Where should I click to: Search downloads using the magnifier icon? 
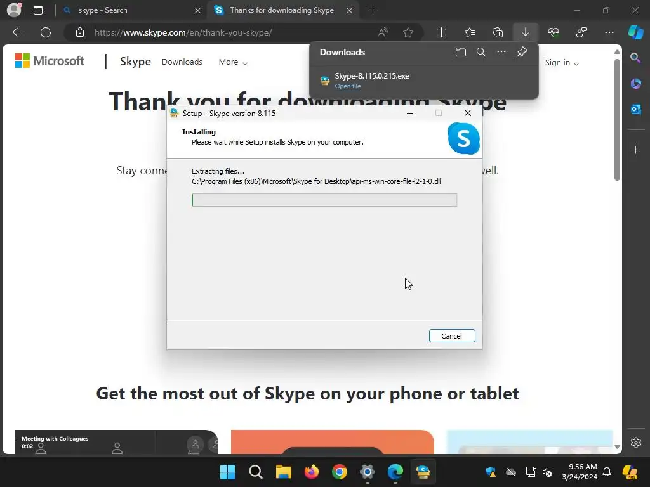click(x=481, y=52)
